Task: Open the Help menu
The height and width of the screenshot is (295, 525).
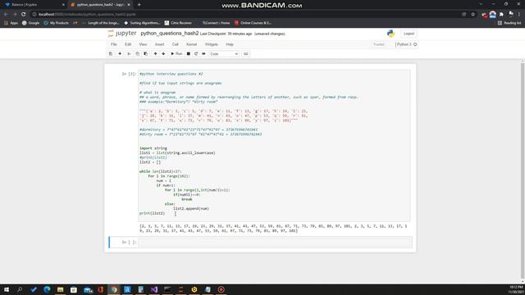Action: tap(230, 44)
